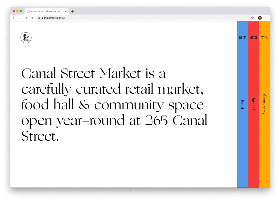
Task: Open the three-dot browser menu
Action: pyautogui.click(x=265, y=18)
